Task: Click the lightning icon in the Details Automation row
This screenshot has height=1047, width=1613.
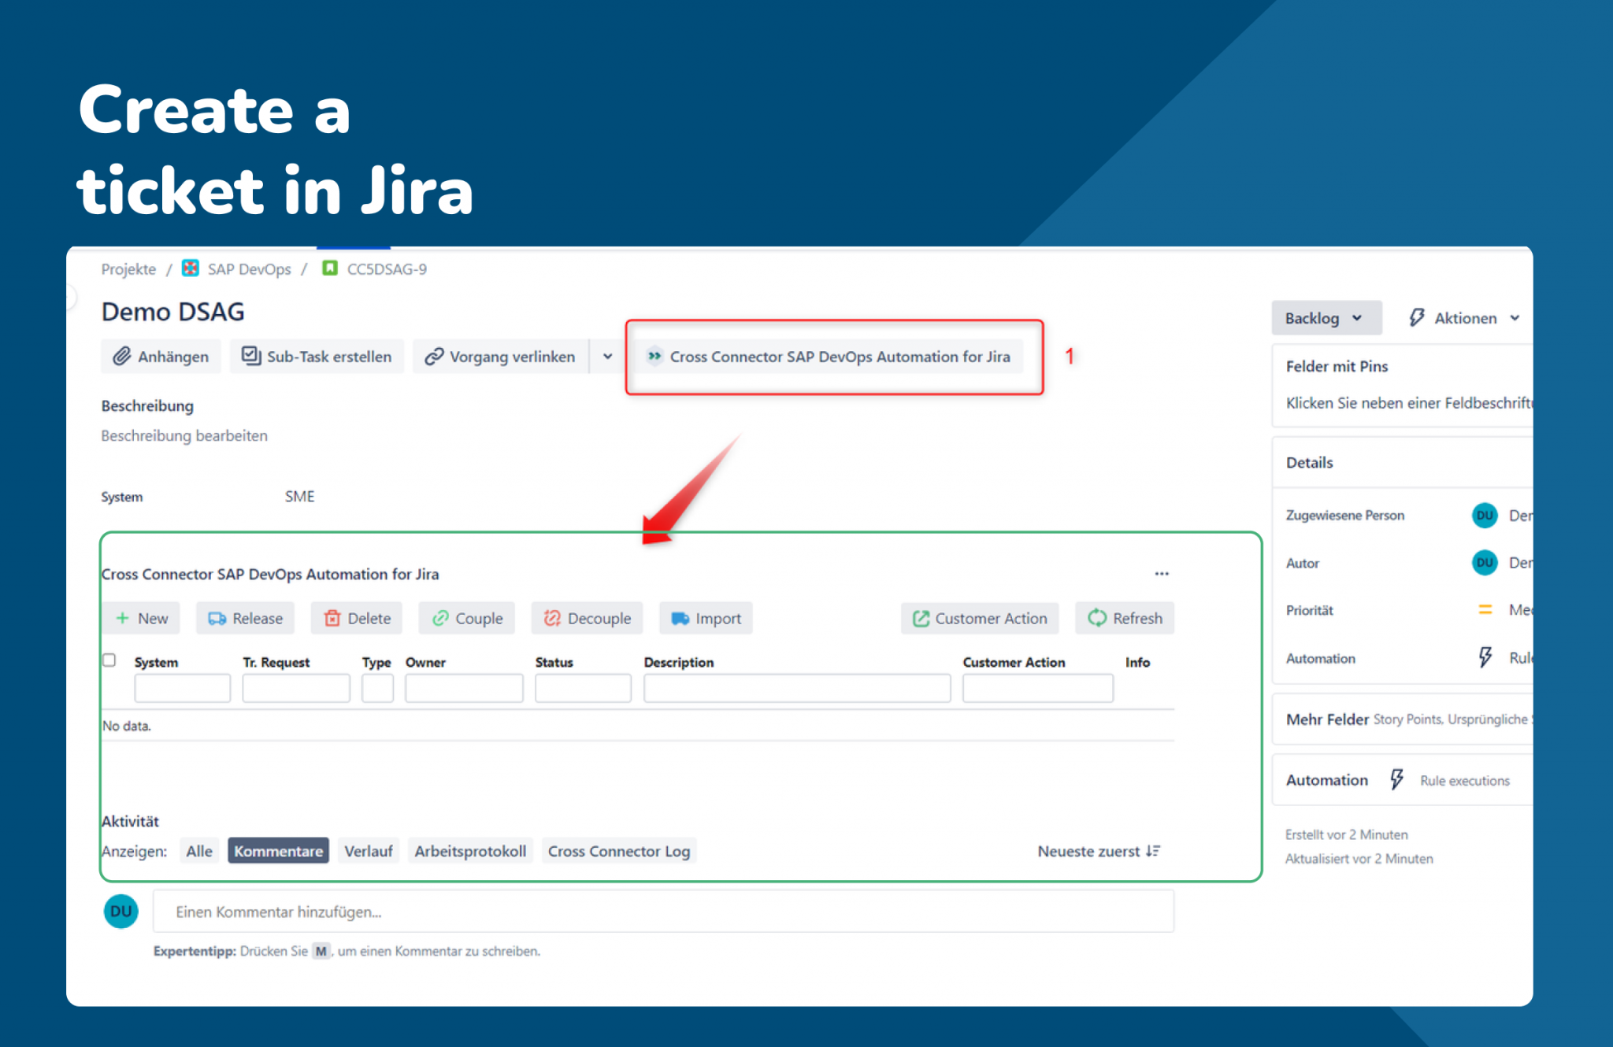Action: [1485, 657]
